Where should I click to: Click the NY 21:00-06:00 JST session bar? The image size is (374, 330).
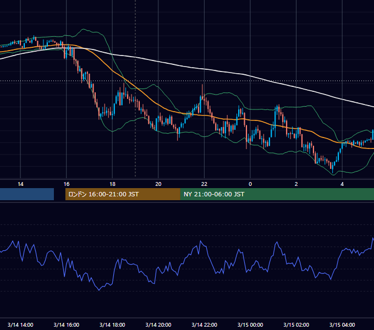pos(277,194)
